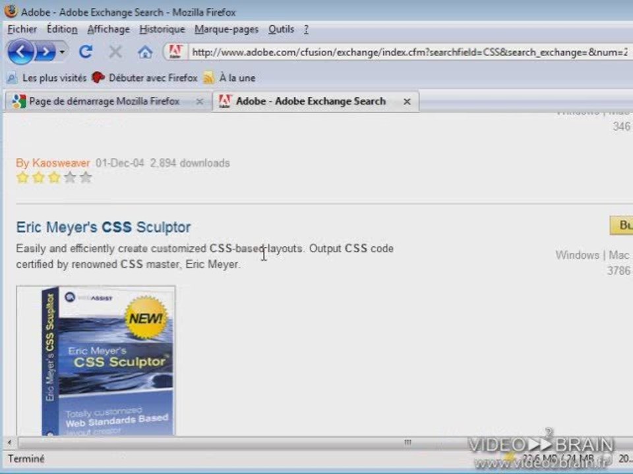Click the 3786 count text
633x474 pixels.
(618, 271)
